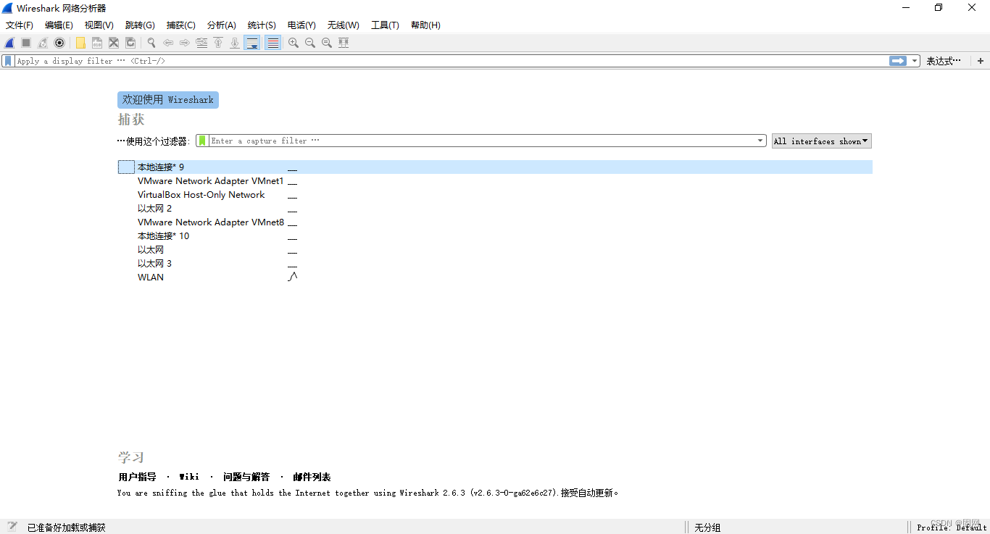Viewport: 990px width, 534px height.
Task: Open the 统计(S) menu
Action: (262, 25)
